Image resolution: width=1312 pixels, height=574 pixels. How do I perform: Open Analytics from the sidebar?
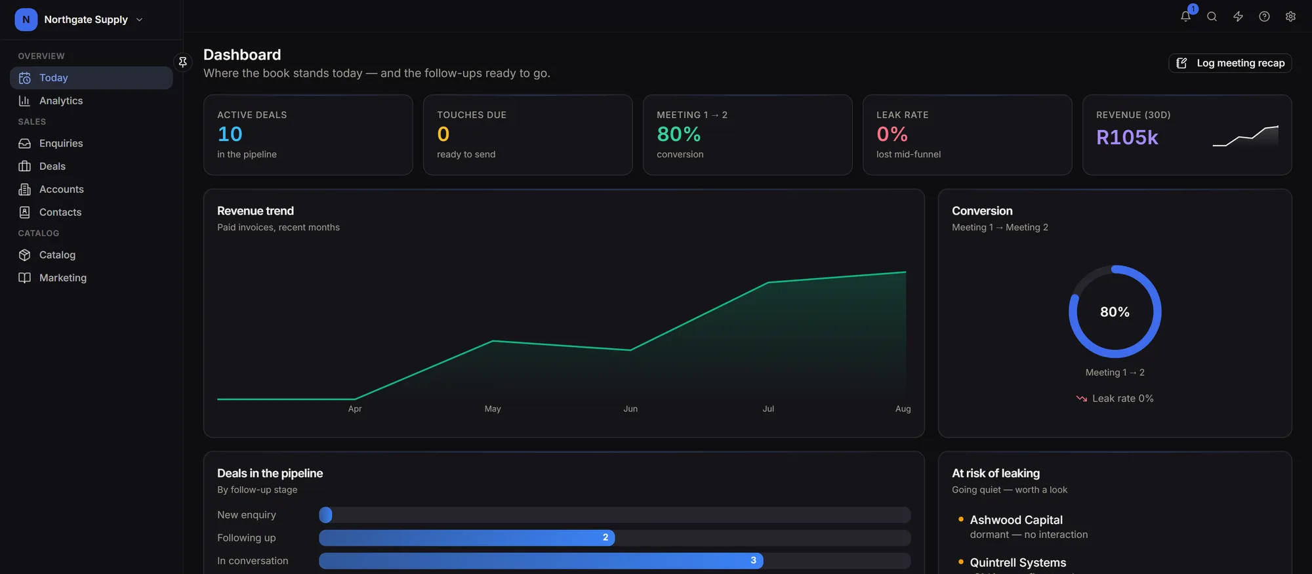91,100
